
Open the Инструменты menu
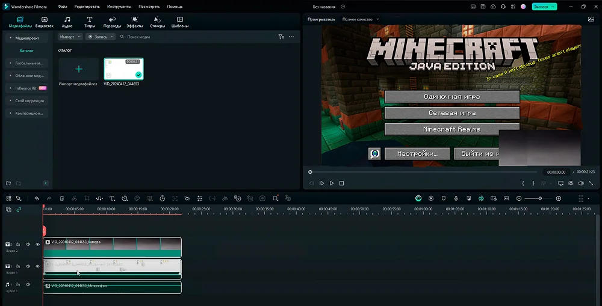coord(120,6)
